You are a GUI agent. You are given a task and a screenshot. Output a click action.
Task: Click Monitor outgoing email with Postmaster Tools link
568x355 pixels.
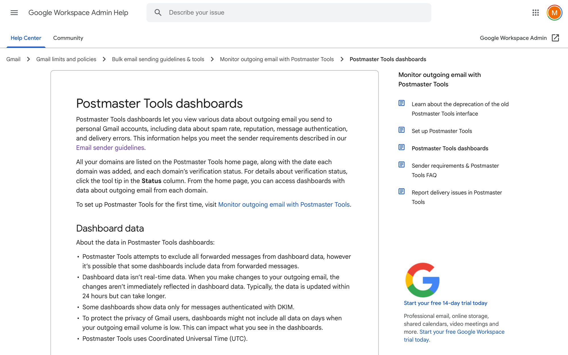coord(284,204)
